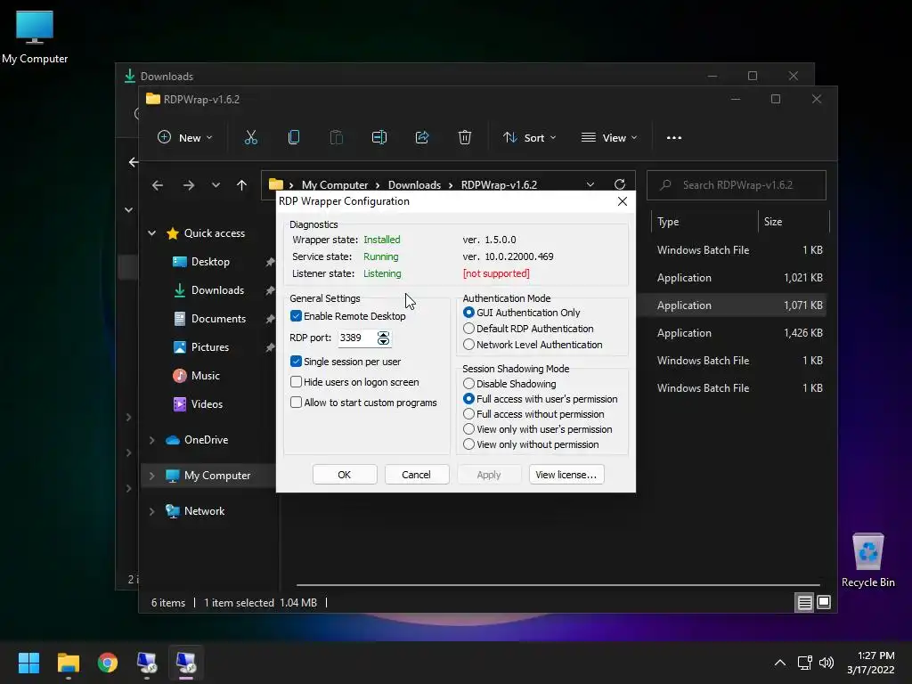
Task: Select Full access with user's permission
Action: click(x=468, y=399)
